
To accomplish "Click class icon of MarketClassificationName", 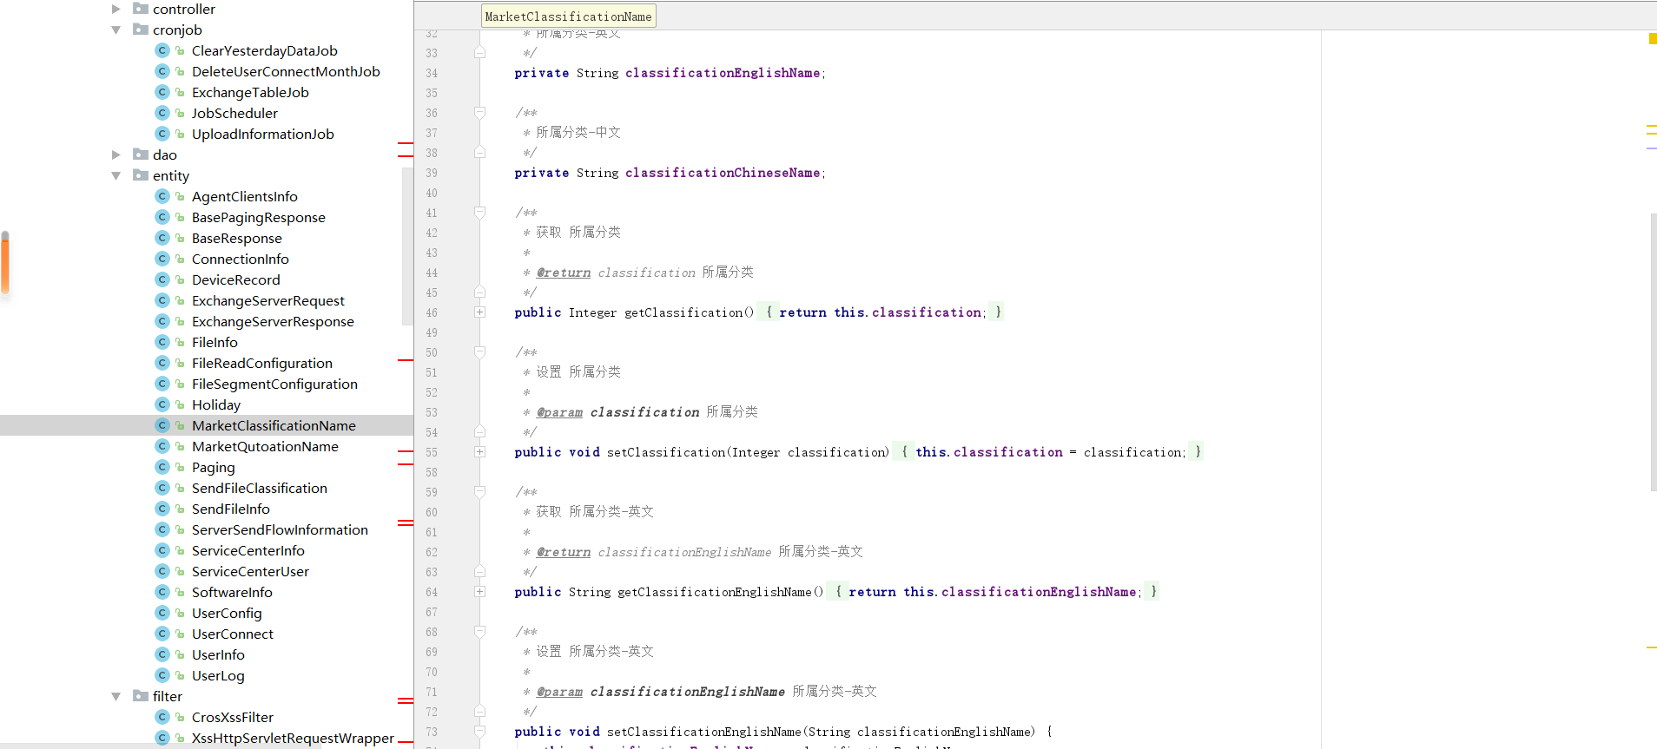I will click(162, 425).
